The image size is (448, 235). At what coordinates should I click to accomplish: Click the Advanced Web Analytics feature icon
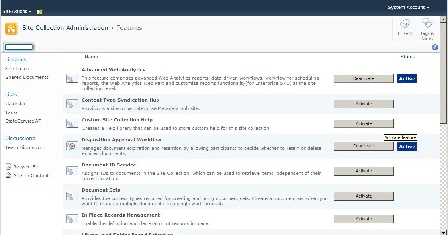tap(72, 79)
